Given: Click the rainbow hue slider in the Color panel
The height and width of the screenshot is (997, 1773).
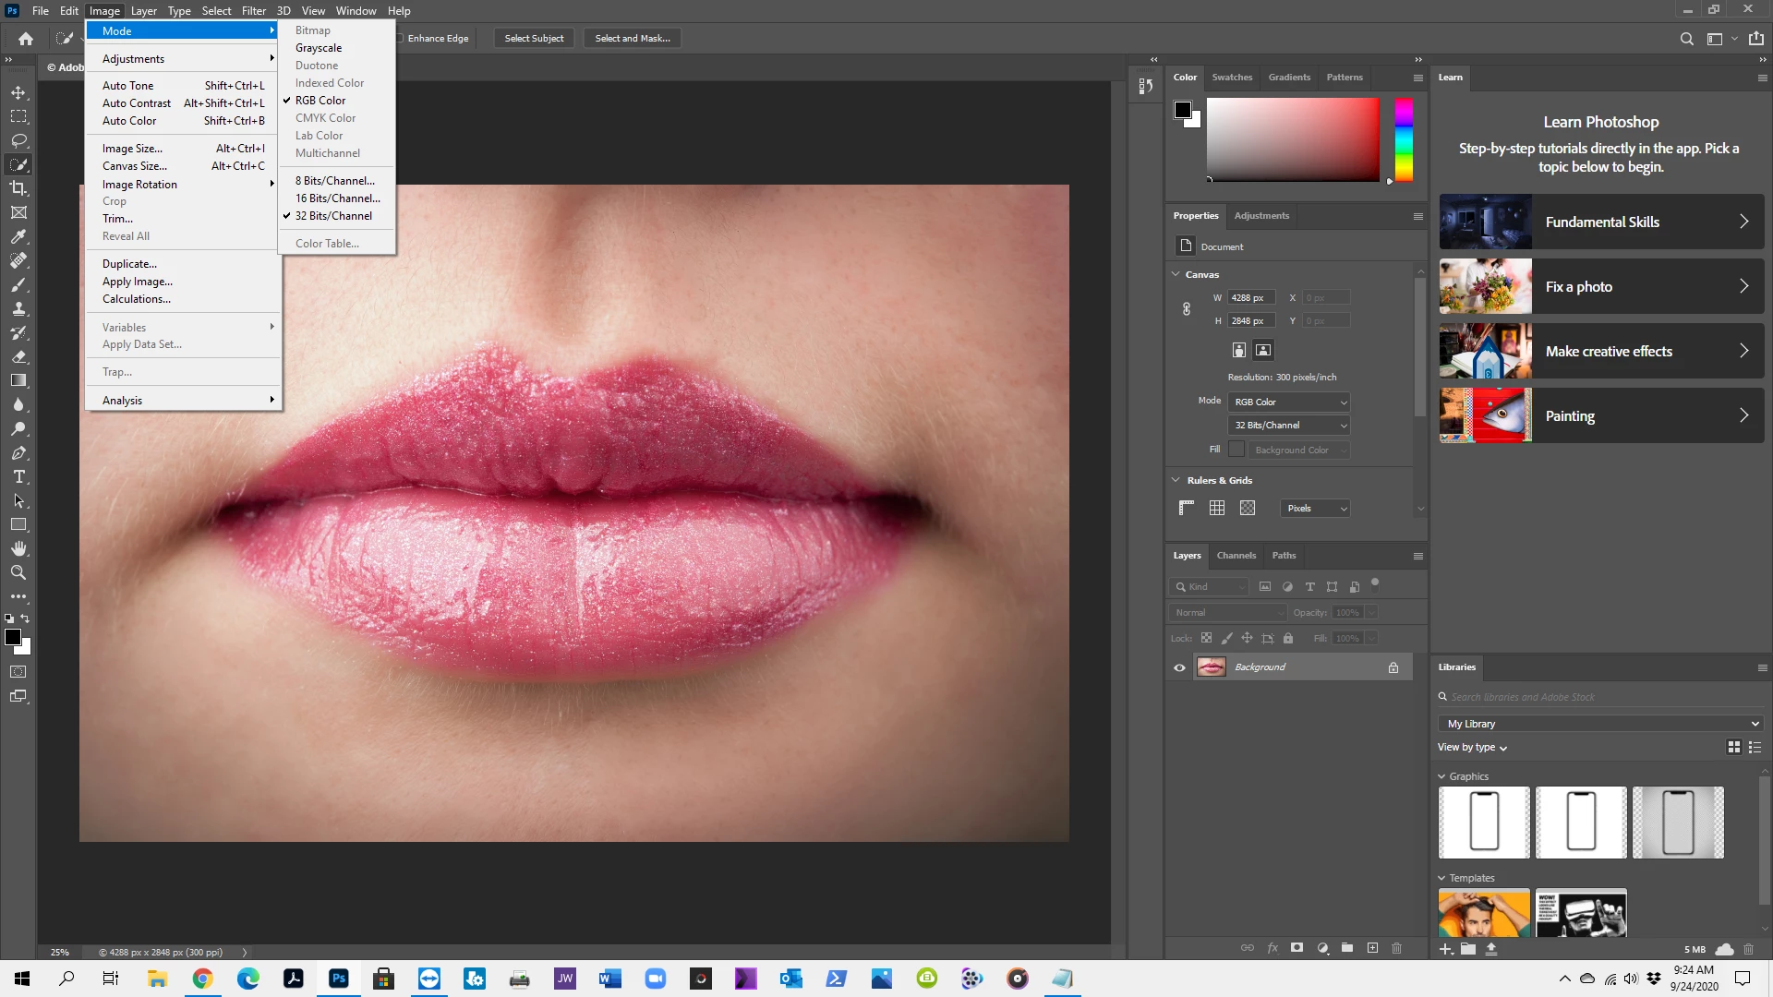Looking at the screenshot, I should 1404,138.
